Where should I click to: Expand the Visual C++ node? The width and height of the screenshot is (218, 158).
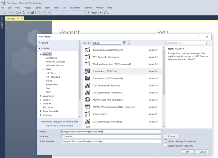(41, 100)
